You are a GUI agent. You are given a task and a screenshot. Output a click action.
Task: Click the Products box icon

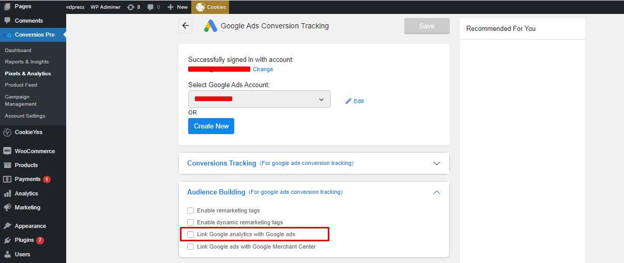[x=7, y=165]
